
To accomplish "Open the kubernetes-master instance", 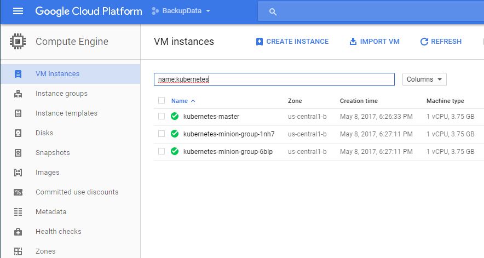I will click(x=211, y=117).
